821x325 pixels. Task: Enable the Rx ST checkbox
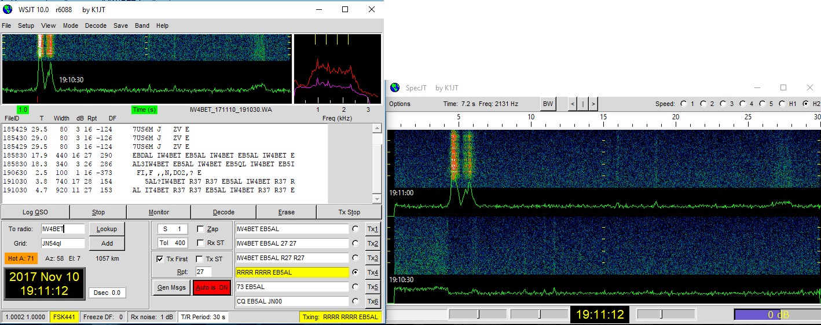point(201,243)
